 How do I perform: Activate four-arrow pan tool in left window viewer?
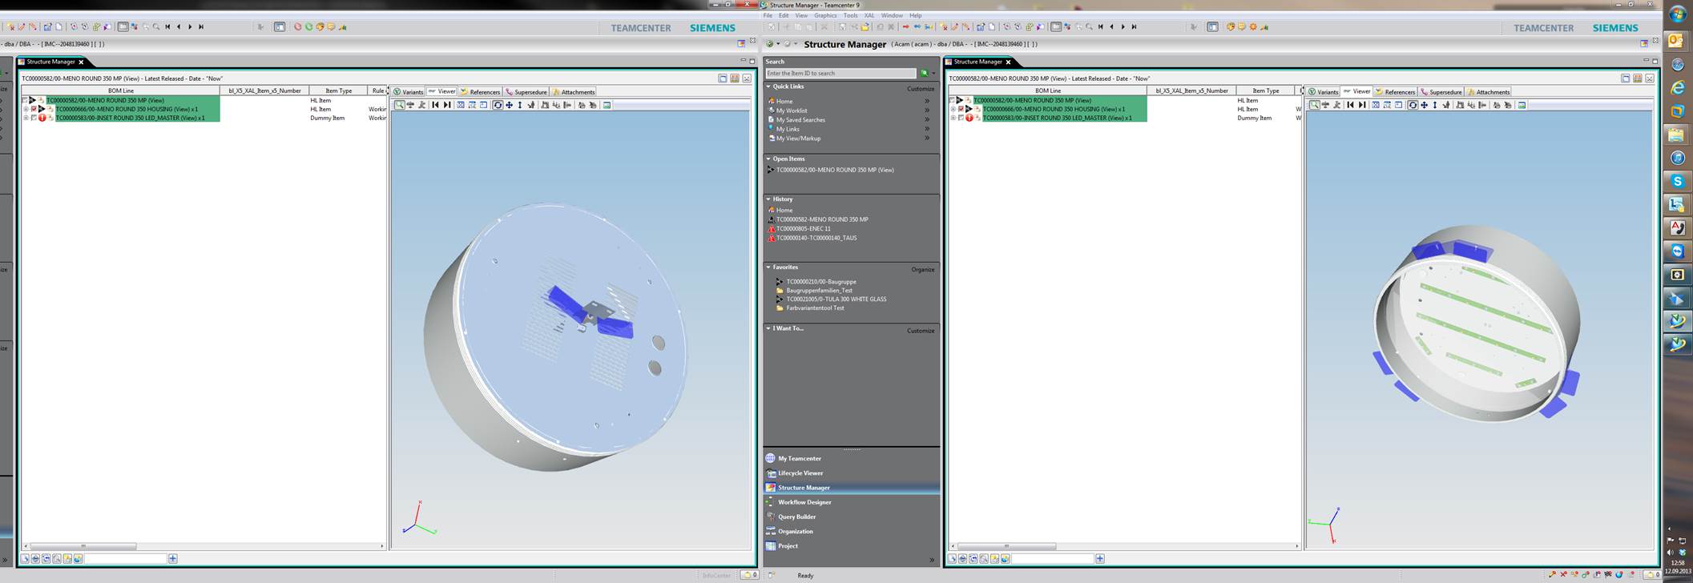(x=509, y=105)
